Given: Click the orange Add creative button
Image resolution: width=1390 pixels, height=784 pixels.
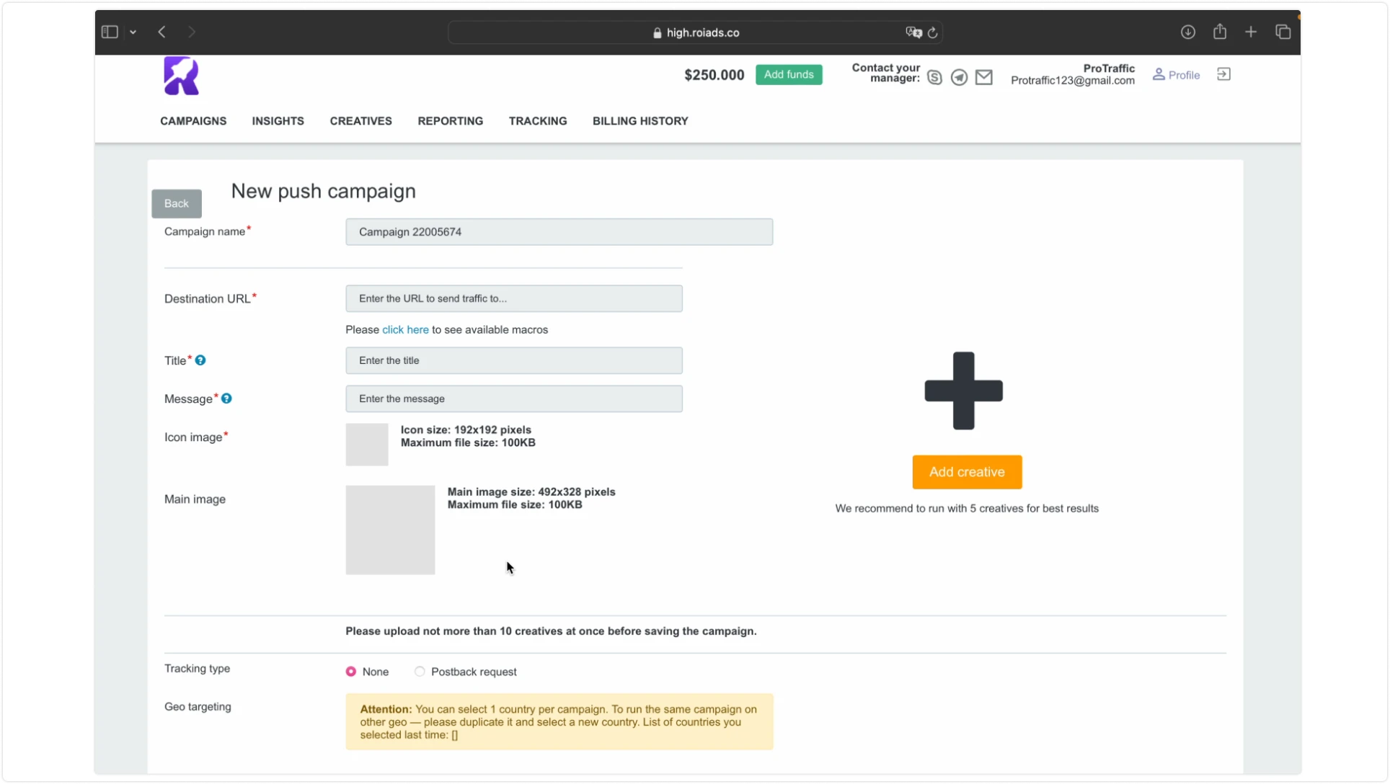Looking at the screenshot, I should pos(967,472).
